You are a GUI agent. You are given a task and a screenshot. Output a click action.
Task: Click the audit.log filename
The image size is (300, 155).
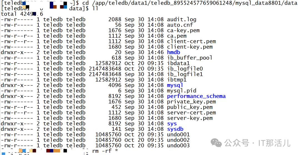182,19
